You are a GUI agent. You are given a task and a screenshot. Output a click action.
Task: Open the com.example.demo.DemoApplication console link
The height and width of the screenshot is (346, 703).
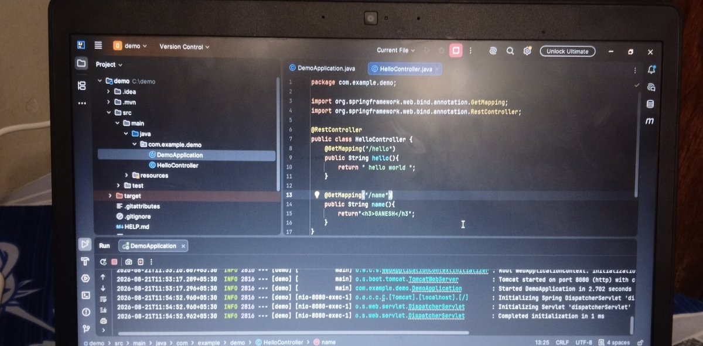[x=408, y=289]
